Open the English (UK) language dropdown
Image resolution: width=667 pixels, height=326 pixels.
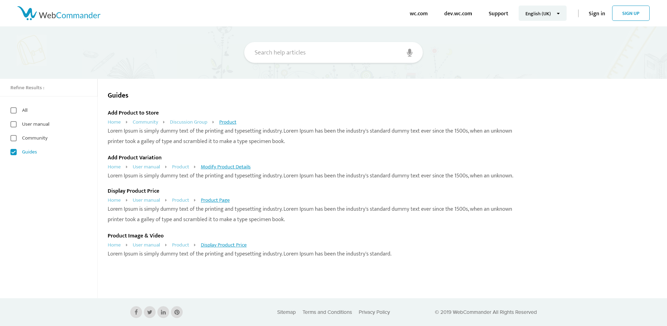542,14
